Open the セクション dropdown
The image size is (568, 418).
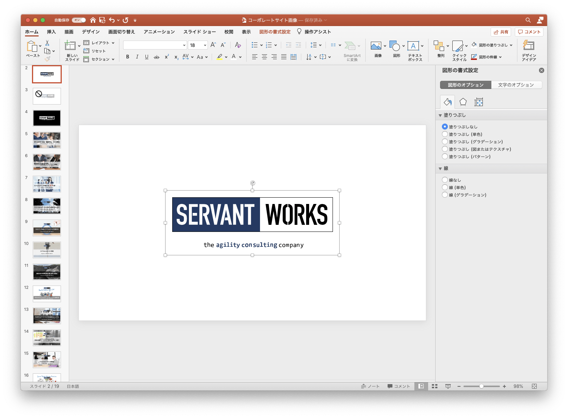[x=99, y=59]
